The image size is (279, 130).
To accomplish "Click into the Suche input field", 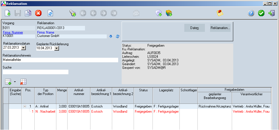I will pyautogui.click(x=35, y=72).
